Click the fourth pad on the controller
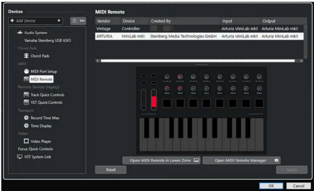 point(206,103)
